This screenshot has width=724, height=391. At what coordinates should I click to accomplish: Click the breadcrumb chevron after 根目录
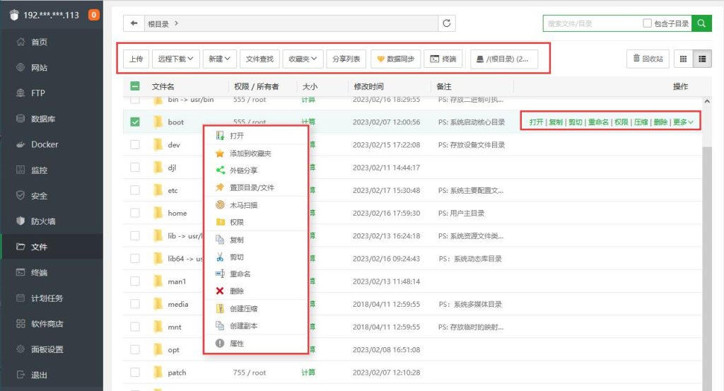(176, 23)
